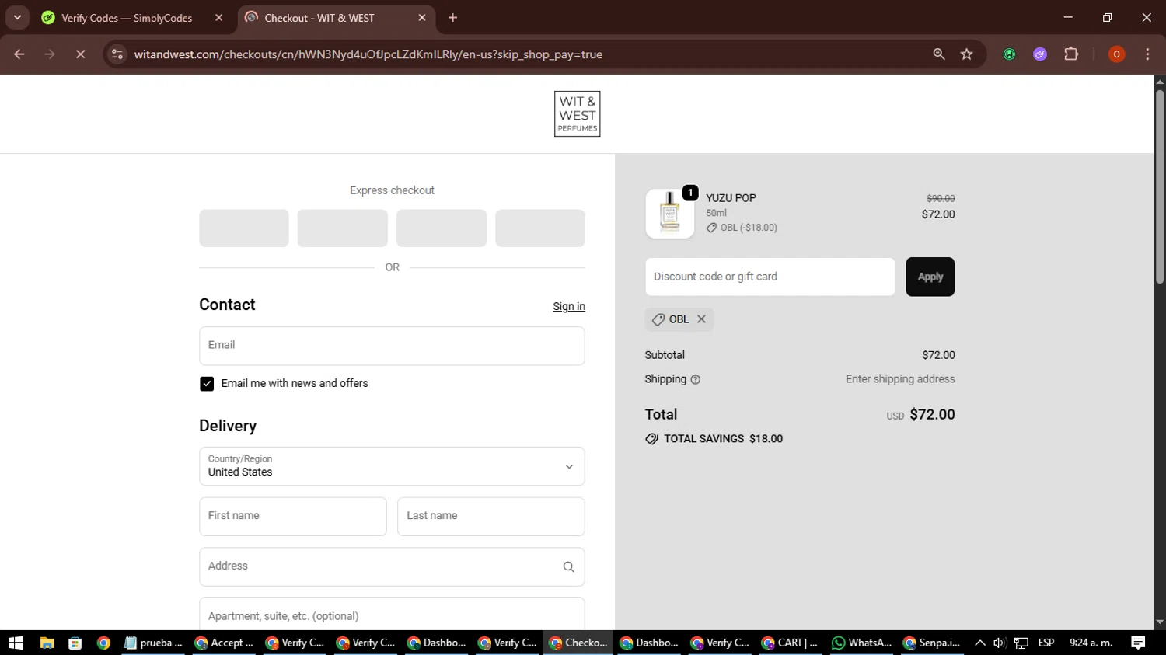
Task: Click the YUZU POP product thumbnail
Action: (670, 214)
